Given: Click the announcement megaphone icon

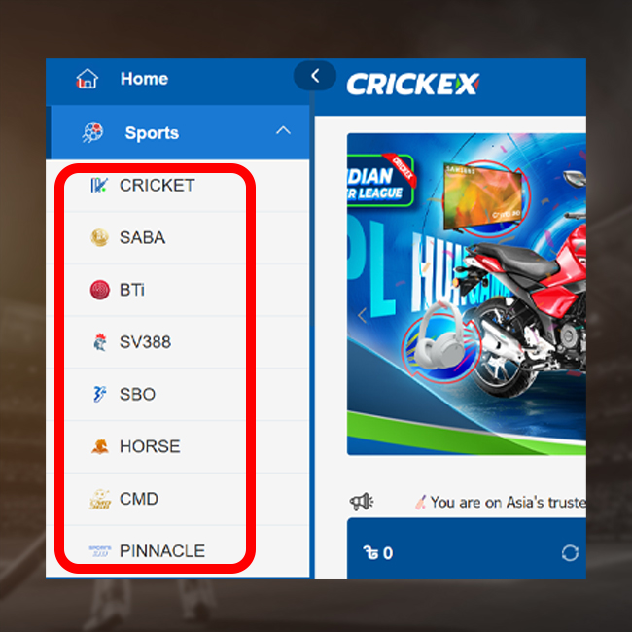Looking at the screenshot, I should (x=361, y=502).
